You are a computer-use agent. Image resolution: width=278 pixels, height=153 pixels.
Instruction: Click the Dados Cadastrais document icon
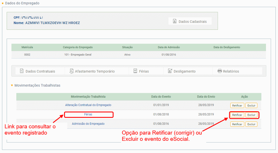tap(174, 21)
